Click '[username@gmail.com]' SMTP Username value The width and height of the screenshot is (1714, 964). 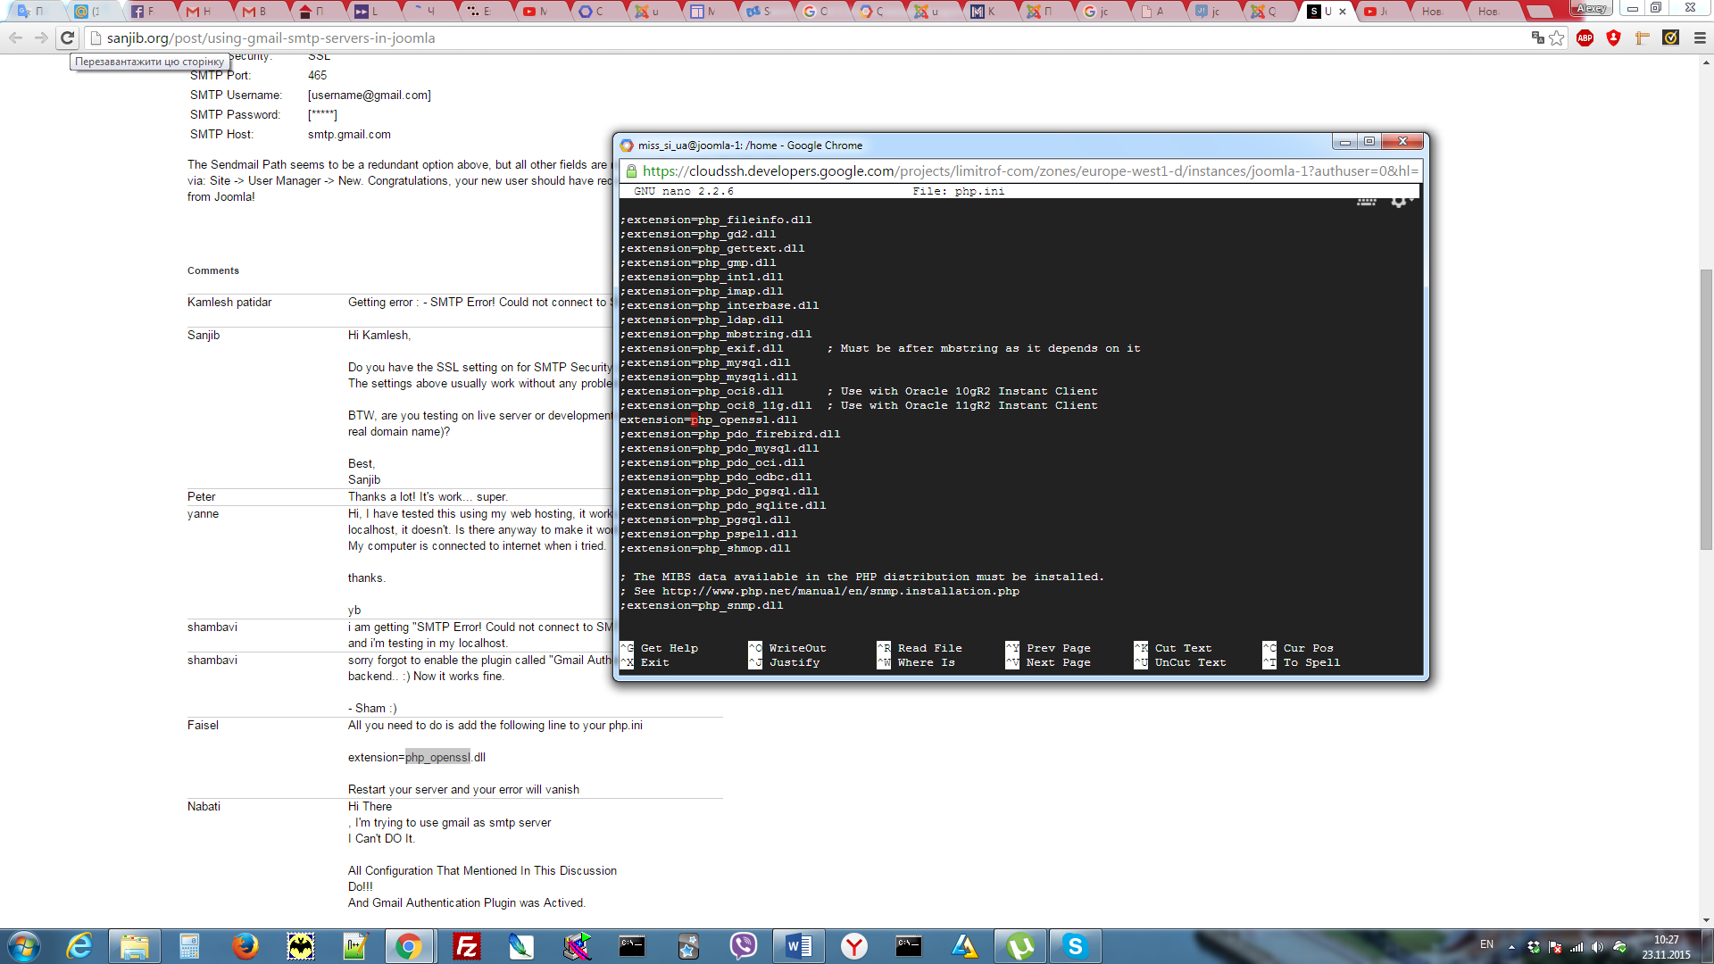pyautogui.click(x=370, y=96)
